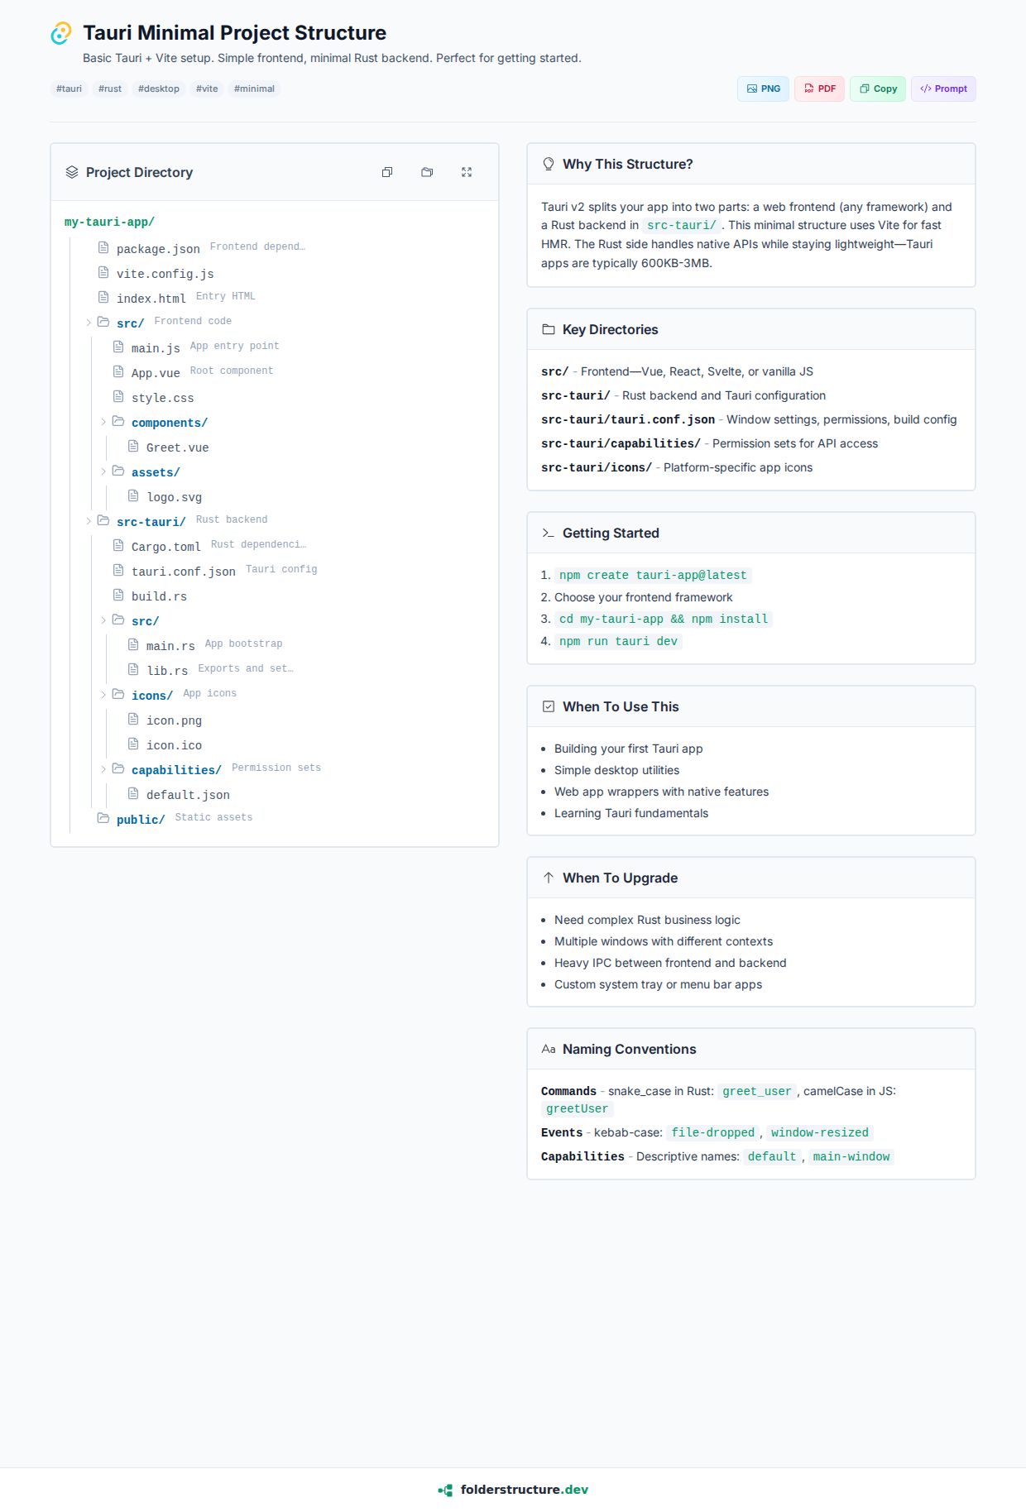Collapse the top-level src/ folder chevron
The height and width of the screenshot is (1512, 1026).
tap(89, 323)
